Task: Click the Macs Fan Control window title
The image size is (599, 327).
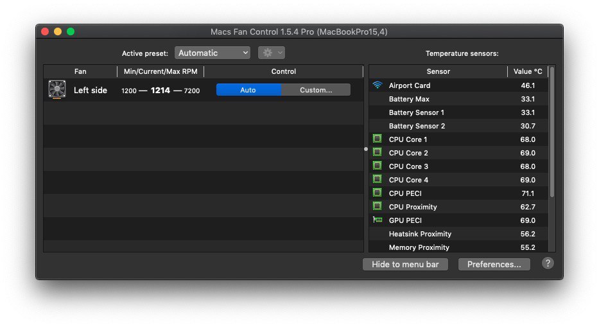Action: (x=299, y=31)
